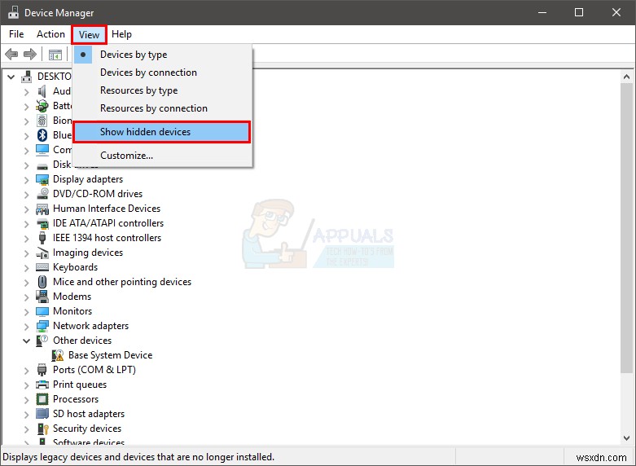Open the Customize... dialog entry
The image size is (636, 466).
[162, 156]
